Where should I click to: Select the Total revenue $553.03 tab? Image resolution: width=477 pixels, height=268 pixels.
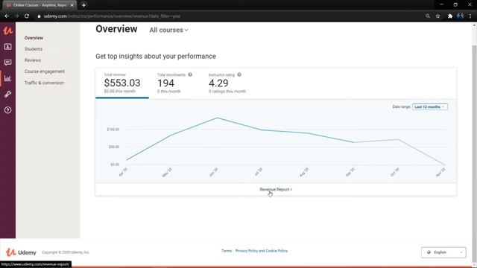click(122, 83)
